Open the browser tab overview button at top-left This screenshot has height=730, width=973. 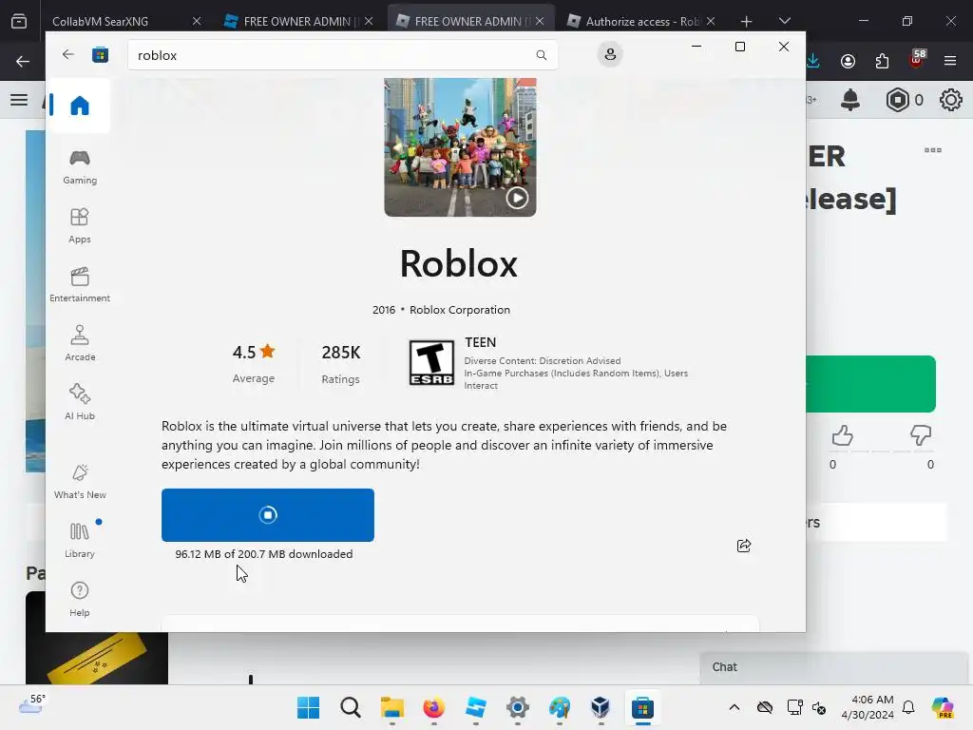point(19,22)
